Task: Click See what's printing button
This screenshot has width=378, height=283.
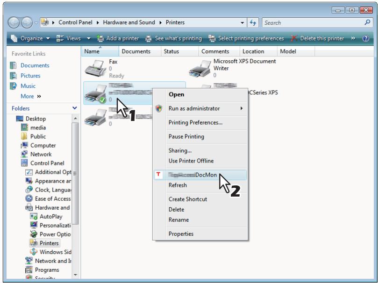Action: click(x=173, y=38)
